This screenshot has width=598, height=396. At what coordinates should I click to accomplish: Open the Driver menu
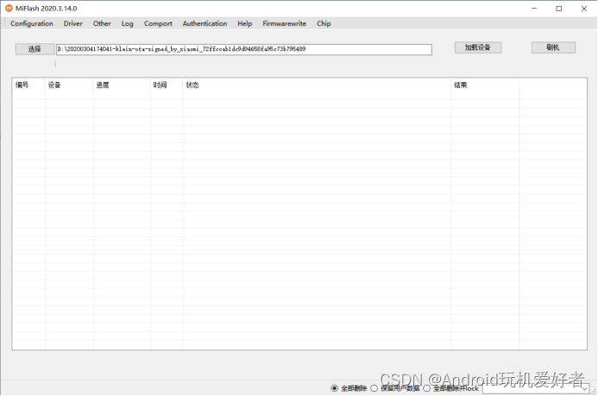72,23
